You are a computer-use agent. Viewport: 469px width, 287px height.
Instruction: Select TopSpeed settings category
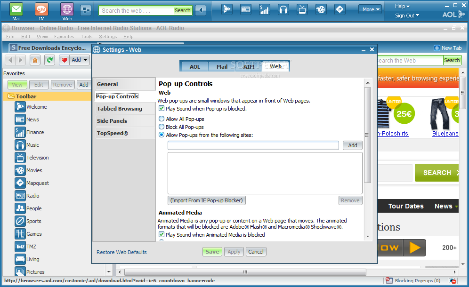(124, 133)
